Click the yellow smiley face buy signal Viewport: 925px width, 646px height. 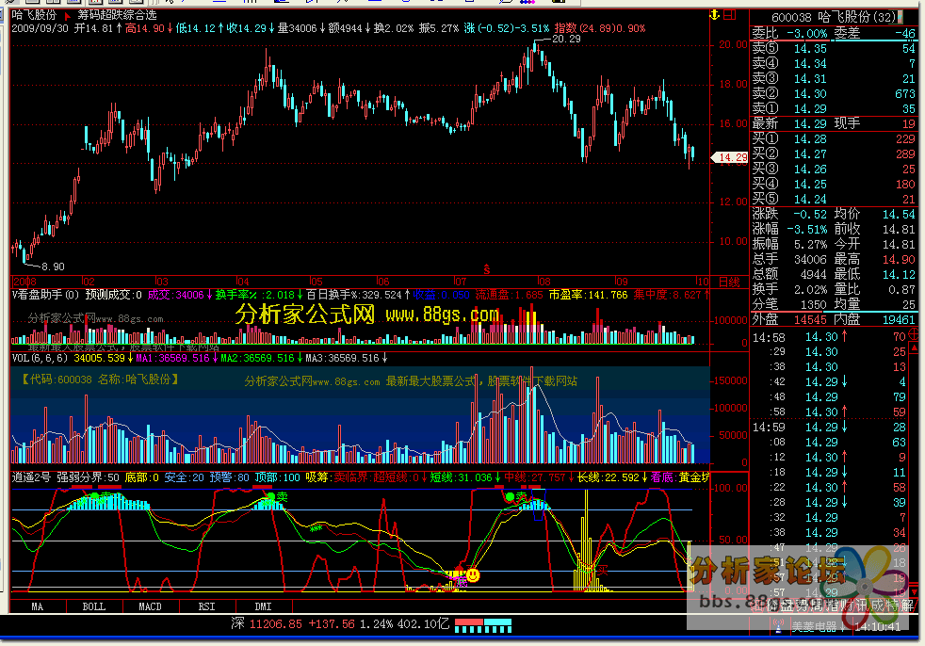tap(472, 574)
